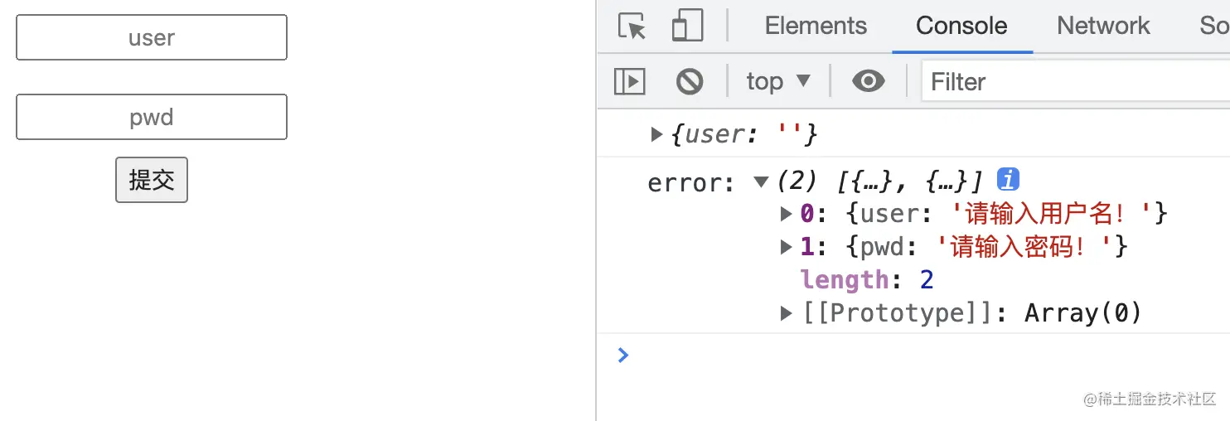The height and width of the screenshot is (421, 1230).
Task: Focus the user input field
Action: click(x=152, y=37)
